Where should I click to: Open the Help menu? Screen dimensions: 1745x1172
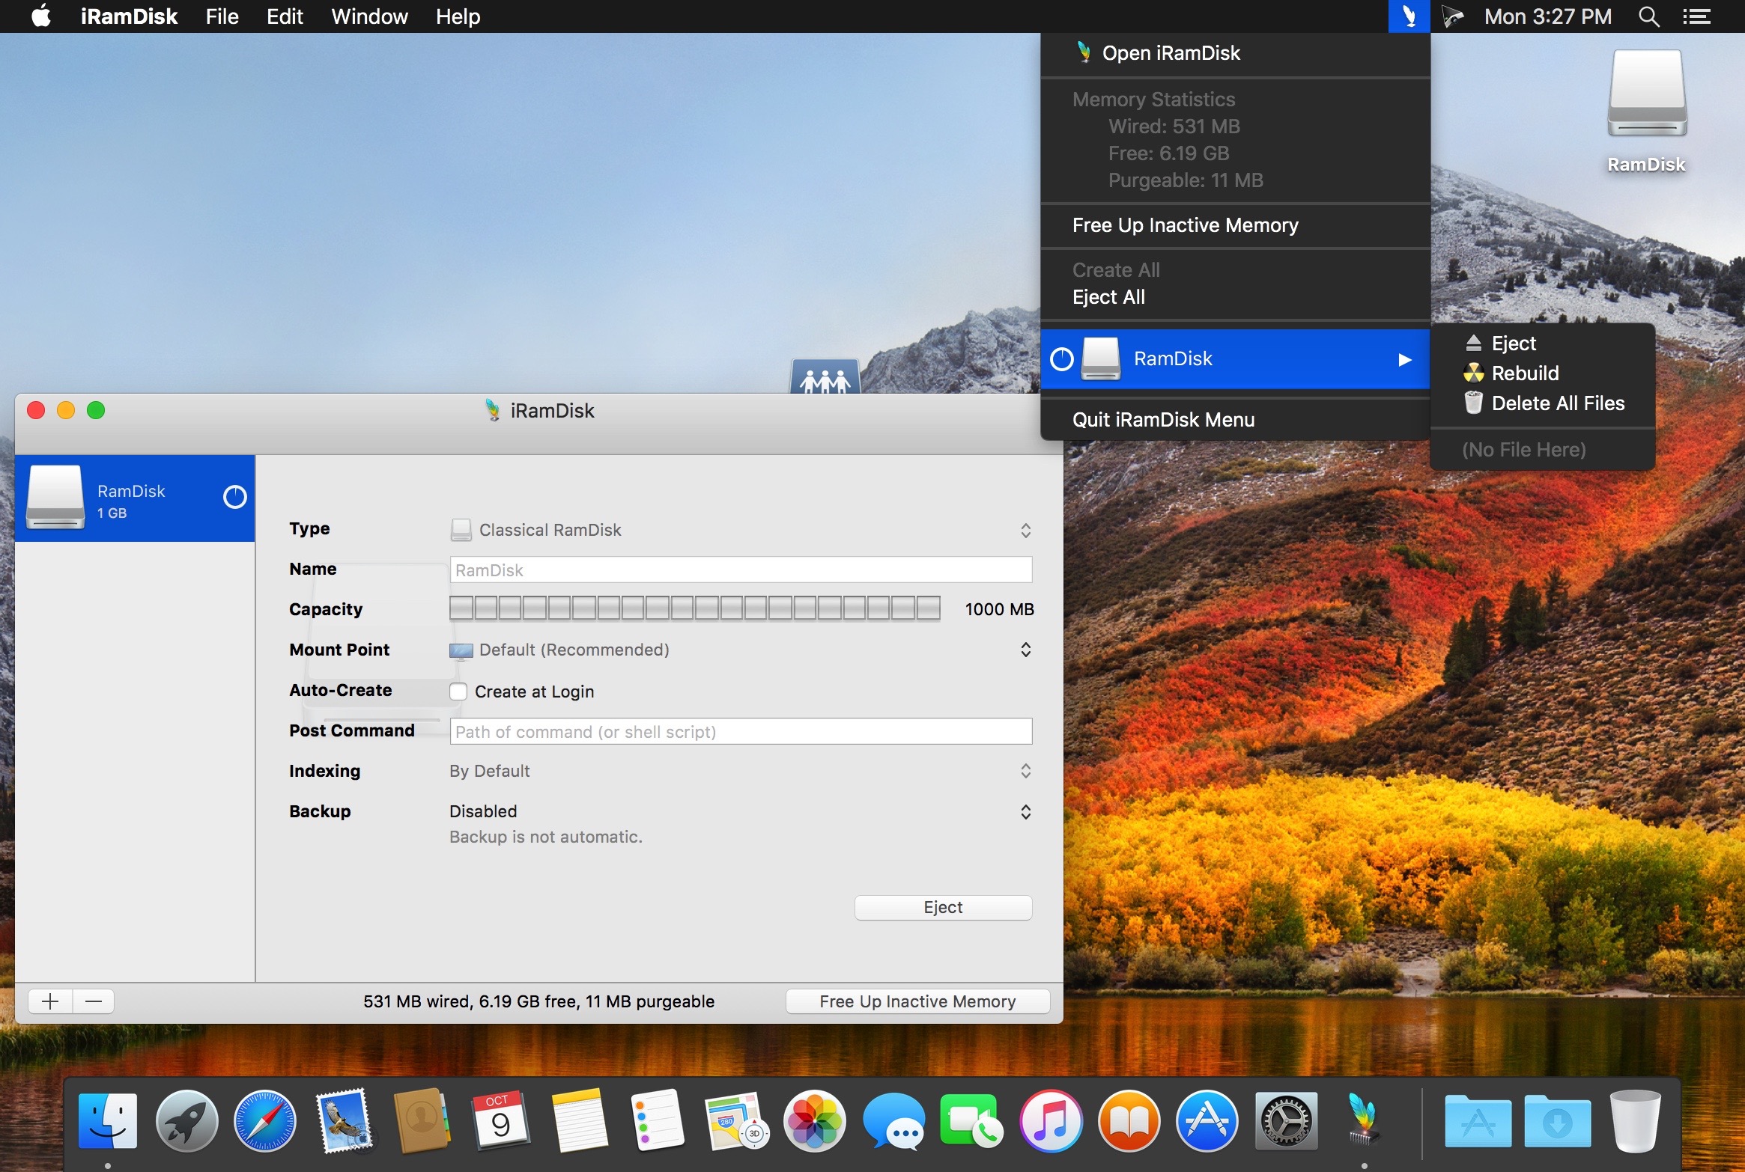tap(458, 16)
